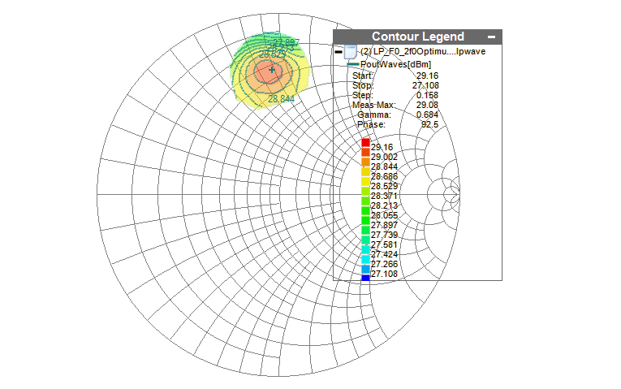Click the blue 27.108 color swatch
This screenshot has height=389, width=621.
coord(365,278)
